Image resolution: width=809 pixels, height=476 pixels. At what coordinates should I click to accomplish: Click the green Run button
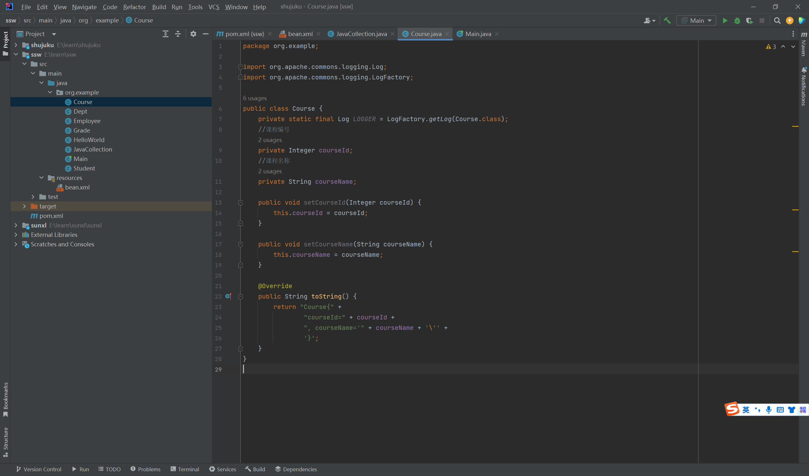tap(725, 21)
